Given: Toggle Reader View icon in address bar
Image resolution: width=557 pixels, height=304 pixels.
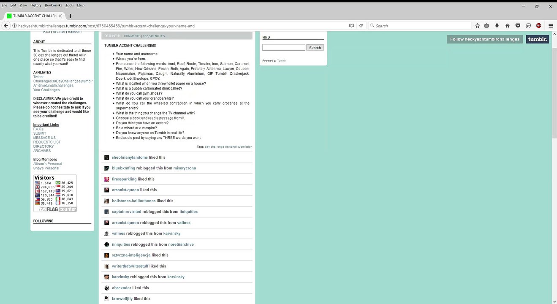Looking at the screenshot, I should pyautogui.click(x=351, y=26).
